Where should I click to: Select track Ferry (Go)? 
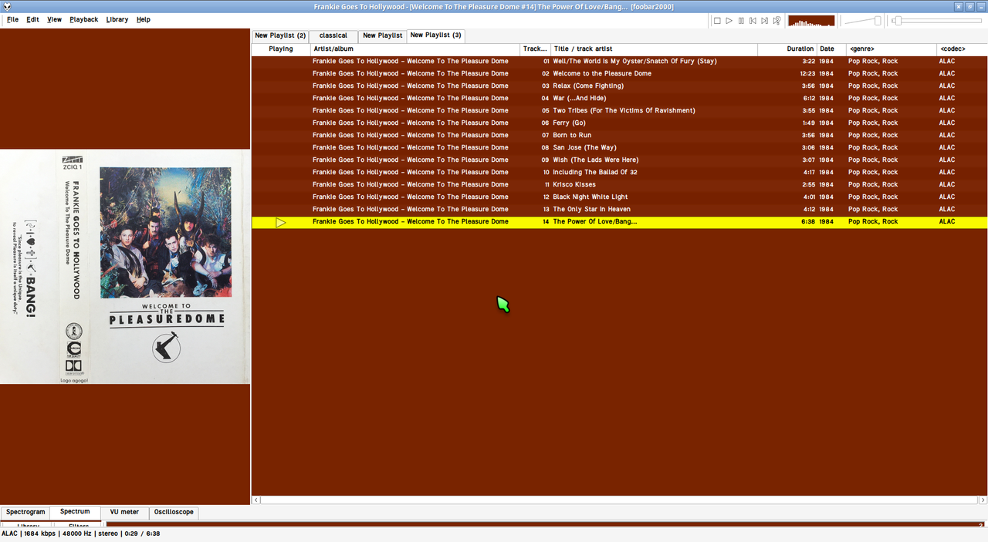tap(619, 123)
